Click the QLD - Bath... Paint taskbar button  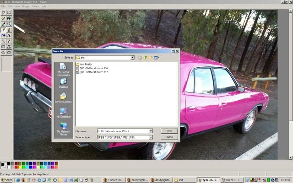click(x=209, y=180)
